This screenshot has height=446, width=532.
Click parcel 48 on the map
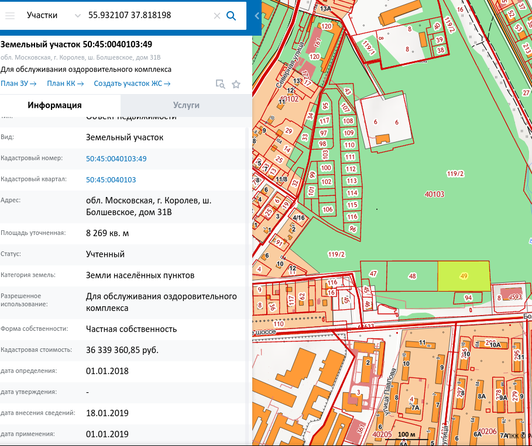[x=412, y=276]
